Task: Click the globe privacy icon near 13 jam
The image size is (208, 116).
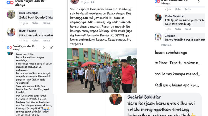Action: pyautogui.click(x=93, y=2)
